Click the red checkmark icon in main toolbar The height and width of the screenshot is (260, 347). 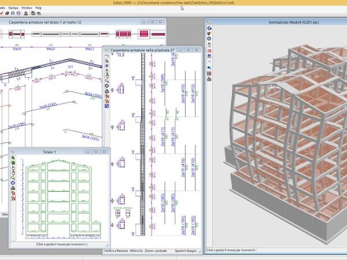[1, 13]
